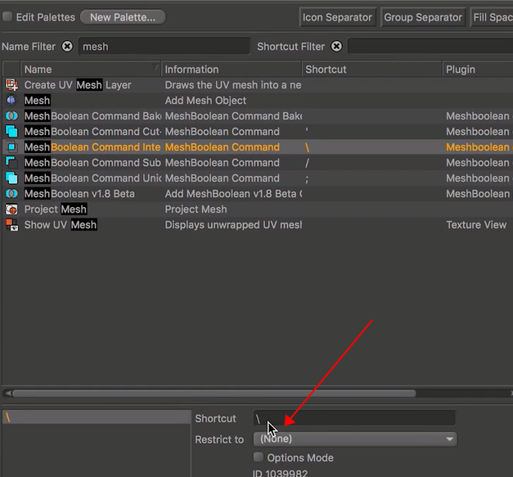Click the Project Mesh icon
The width and height of the screenshot is (513, 477).
click(x=11, y=209)
